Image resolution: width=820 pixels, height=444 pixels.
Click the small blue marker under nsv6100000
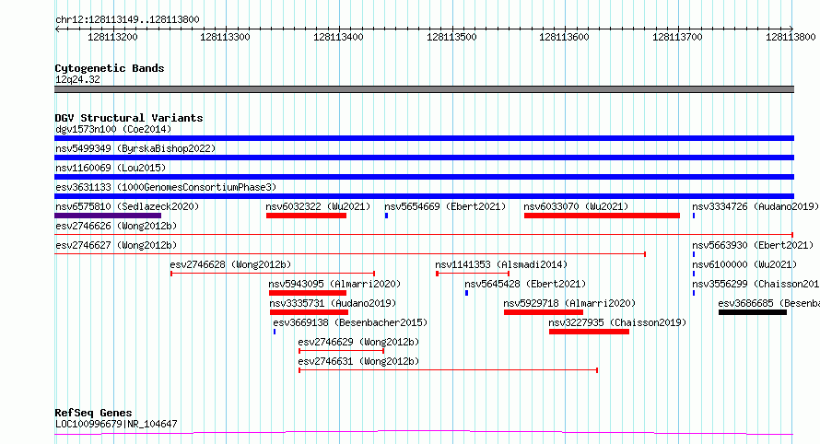[x=694, y=274]
